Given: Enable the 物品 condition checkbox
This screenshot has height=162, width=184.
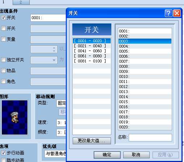Looking at the screenshot, I should (3, 71).
